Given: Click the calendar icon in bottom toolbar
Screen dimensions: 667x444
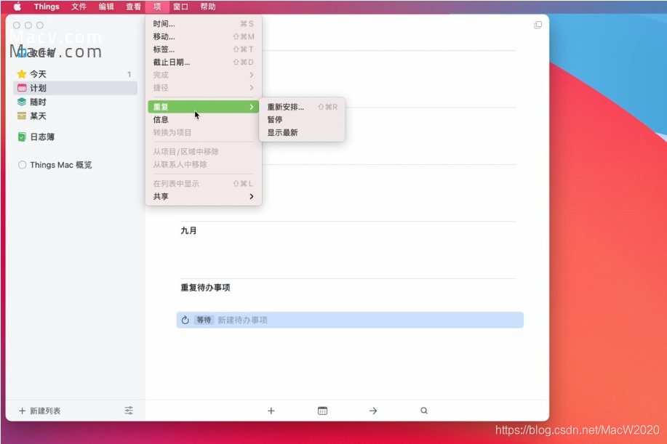Looking at the screenshot, I should 321,411.
